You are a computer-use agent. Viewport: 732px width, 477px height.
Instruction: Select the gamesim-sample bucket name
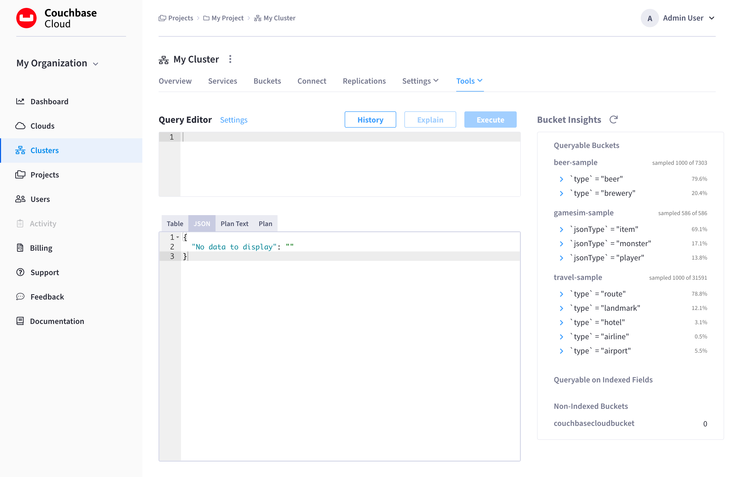point(584,213)
